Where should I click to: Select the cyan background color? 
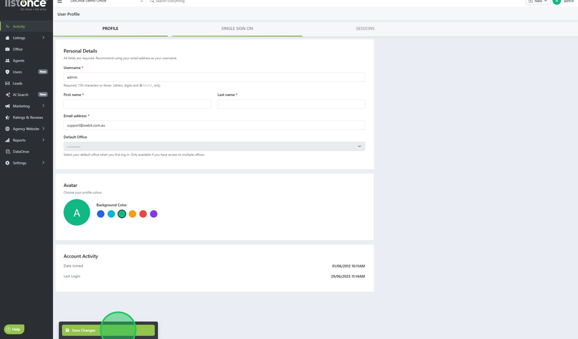[x=111, y=214]
